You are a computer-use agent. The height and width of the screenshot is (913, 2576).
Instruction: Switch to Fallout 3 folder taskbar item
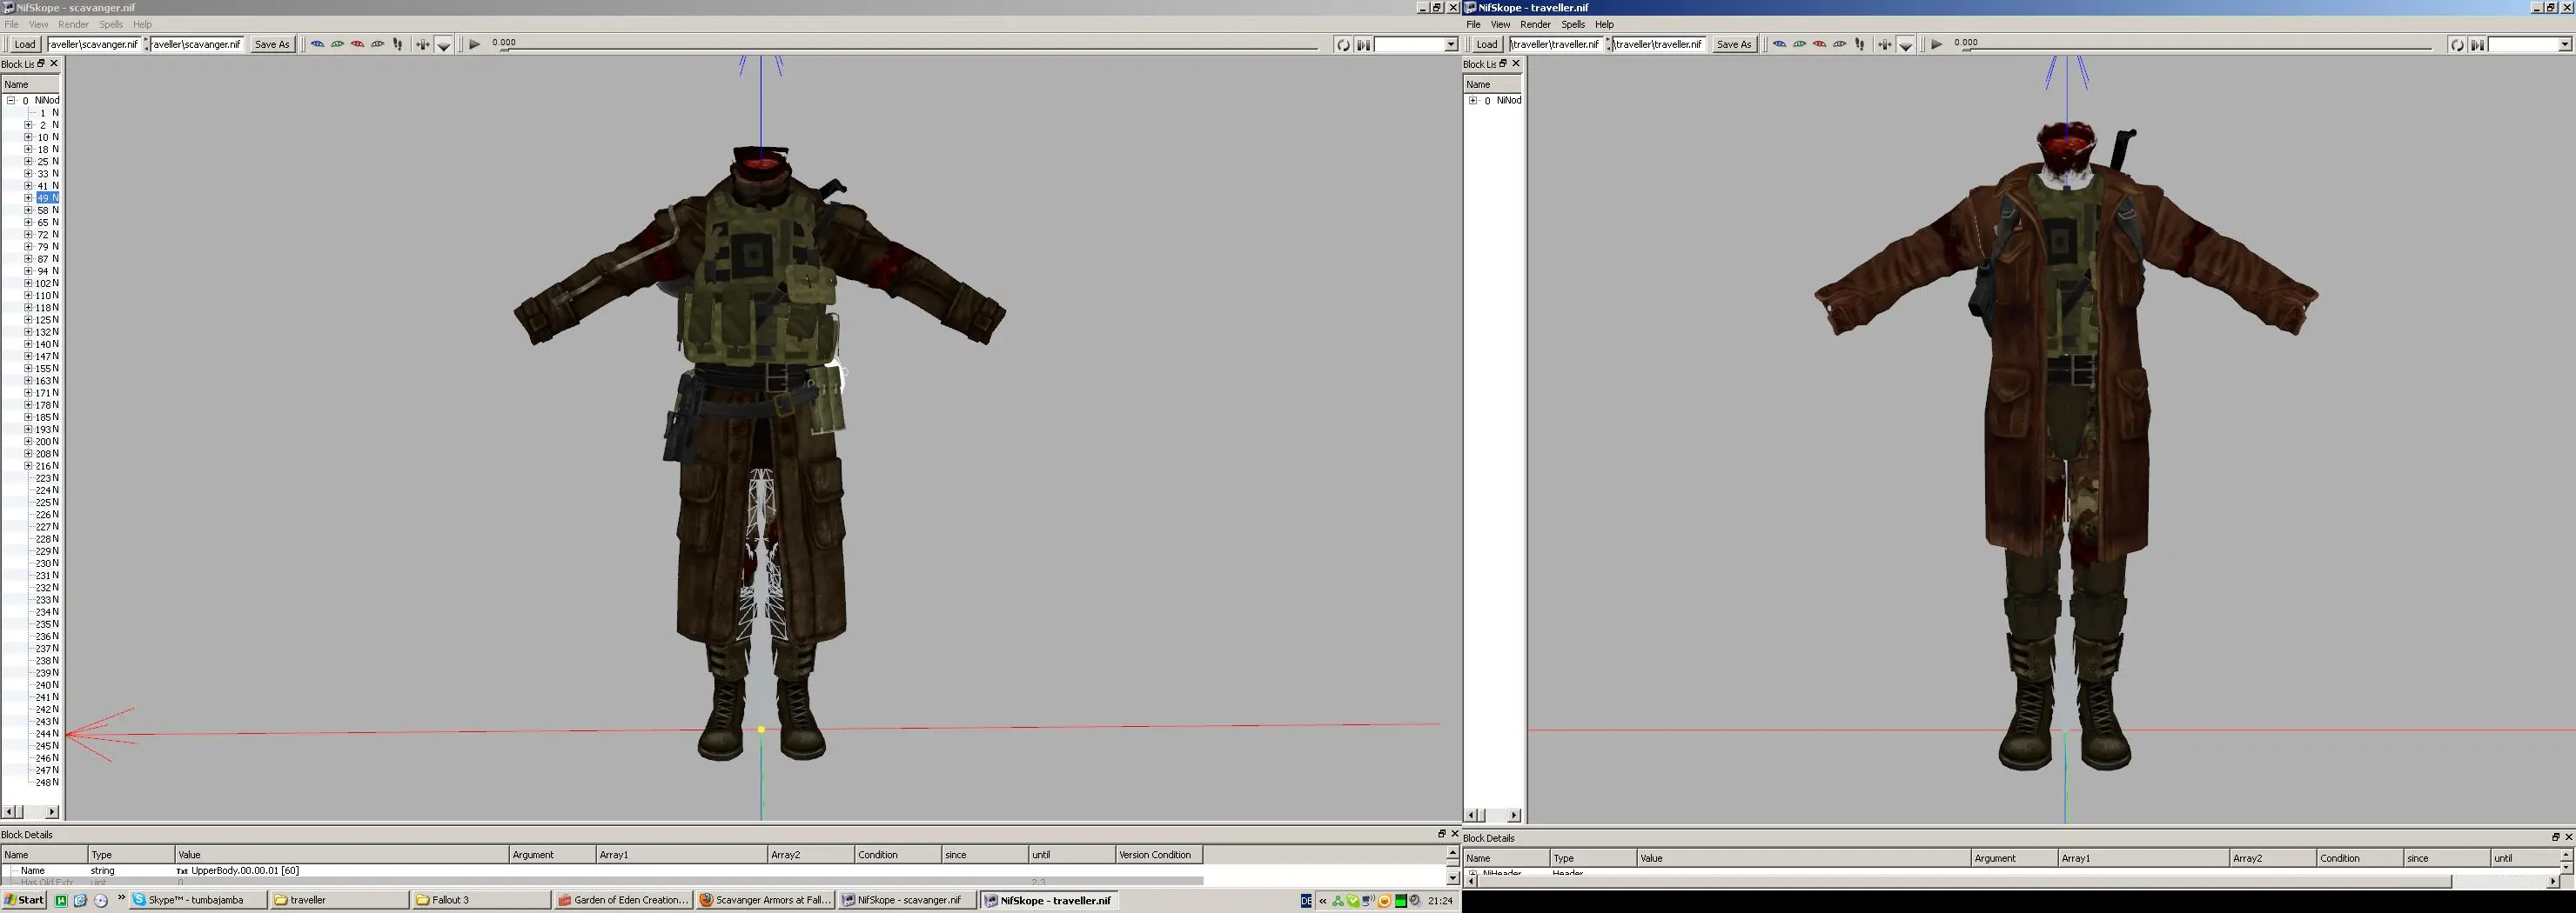pos(481,900)
